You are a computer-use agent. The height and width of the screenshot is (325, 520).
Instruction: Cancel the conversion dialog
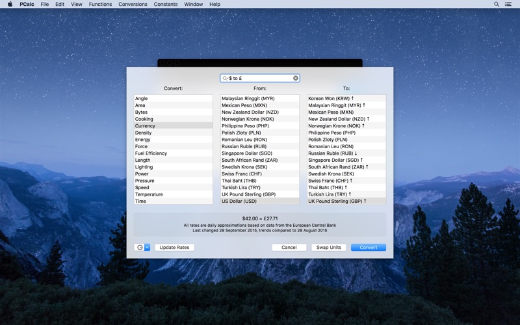(x=289, y=248)
